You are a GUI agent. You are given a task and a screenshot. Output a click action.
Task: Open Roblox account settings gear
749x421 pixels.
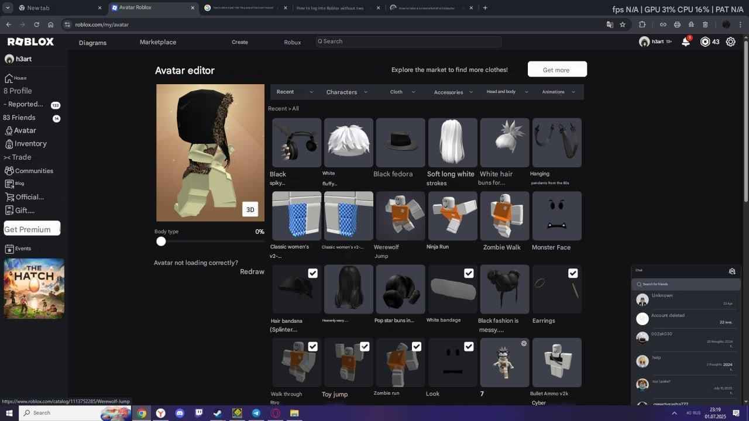pyautogui.click(x=730, y=42)
